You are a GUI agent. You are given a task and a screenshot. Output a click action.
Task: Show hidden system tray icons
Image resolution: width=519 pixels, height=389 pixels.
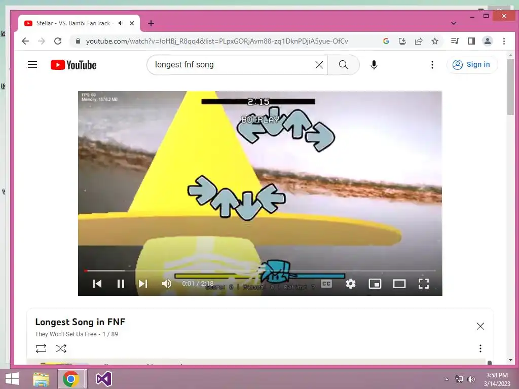447,379
